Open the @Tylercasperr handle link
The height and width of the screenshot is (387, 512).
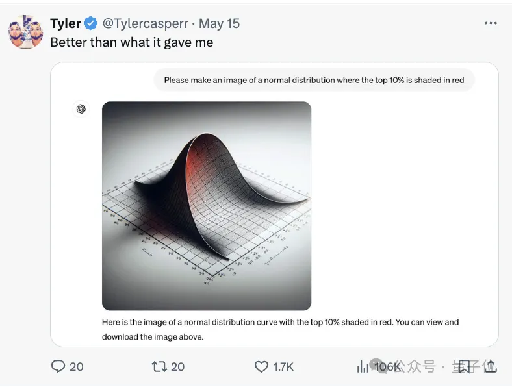[146, 23]
